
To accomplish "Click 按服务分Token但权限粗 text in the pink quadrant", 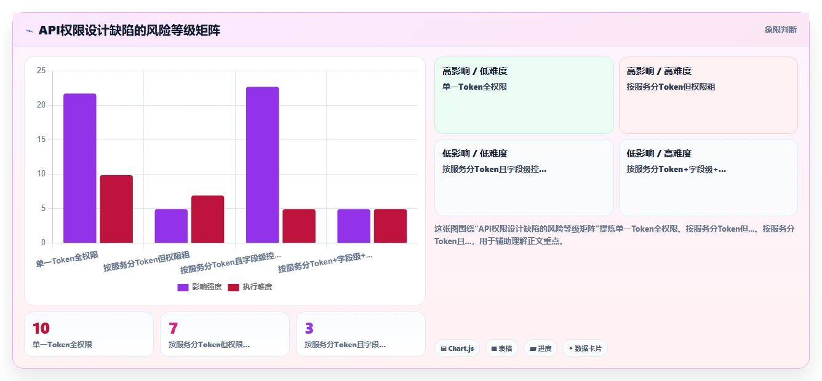I will [671, 87].
